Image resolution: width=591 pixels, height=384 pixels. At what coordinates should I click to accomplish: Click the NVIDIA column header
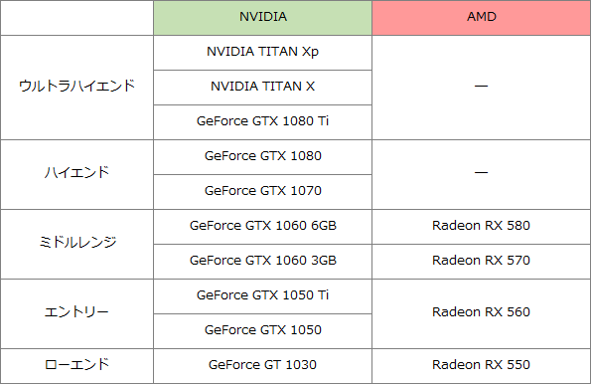pyautogui.click(x=262, y=18)
